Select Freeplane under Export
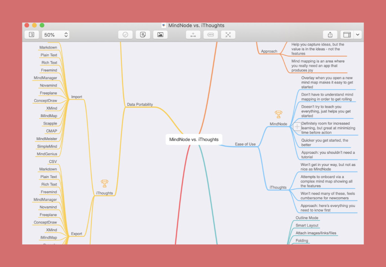This screenshot has height=267, width=386. click(48, 215)
